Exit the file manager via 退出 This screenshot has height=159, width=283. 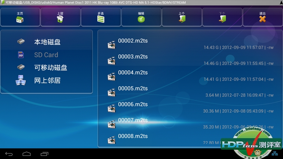(x=262, y=17)
